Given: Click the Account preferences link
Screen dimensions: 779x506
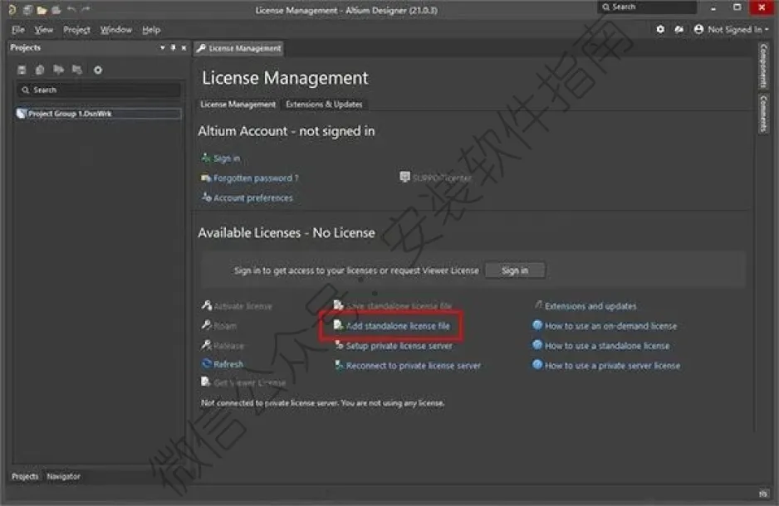Looking at the screenshot, I should pyautogui.click(x=252, y=198).
